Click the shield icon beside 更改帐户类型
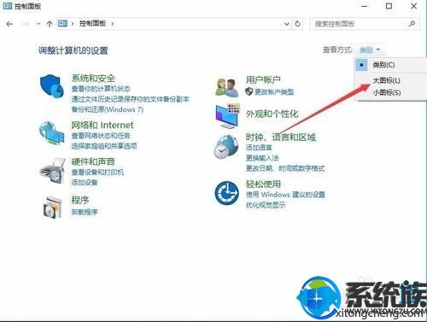This screenshot has width=427, height=322. click(249, 91)
